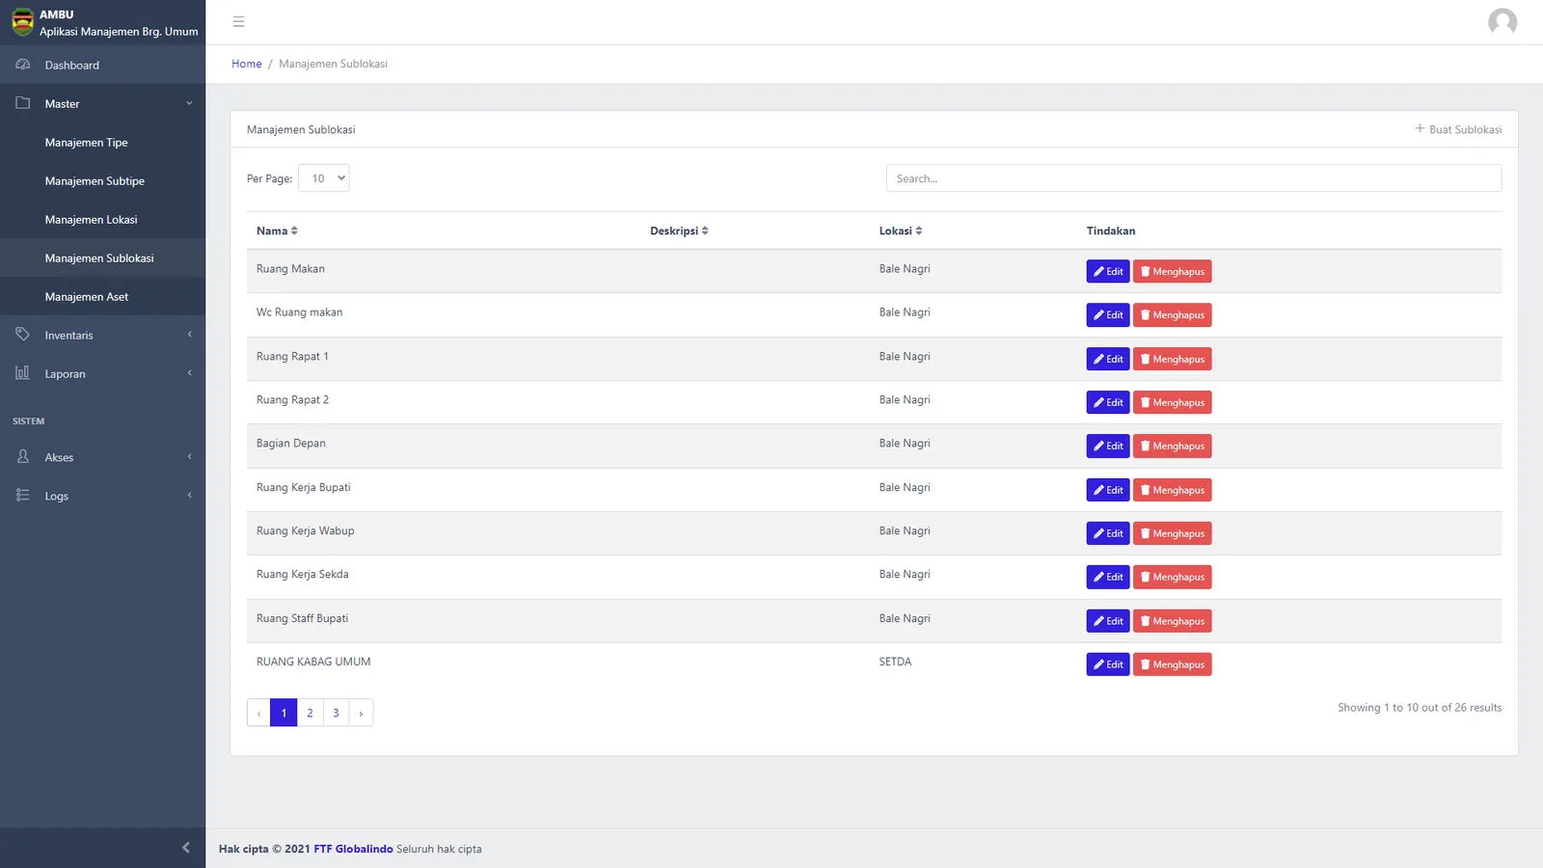Open Manajemen Subtipe menu item
This screenshot has height=868, width=1543.
[102, 180]
